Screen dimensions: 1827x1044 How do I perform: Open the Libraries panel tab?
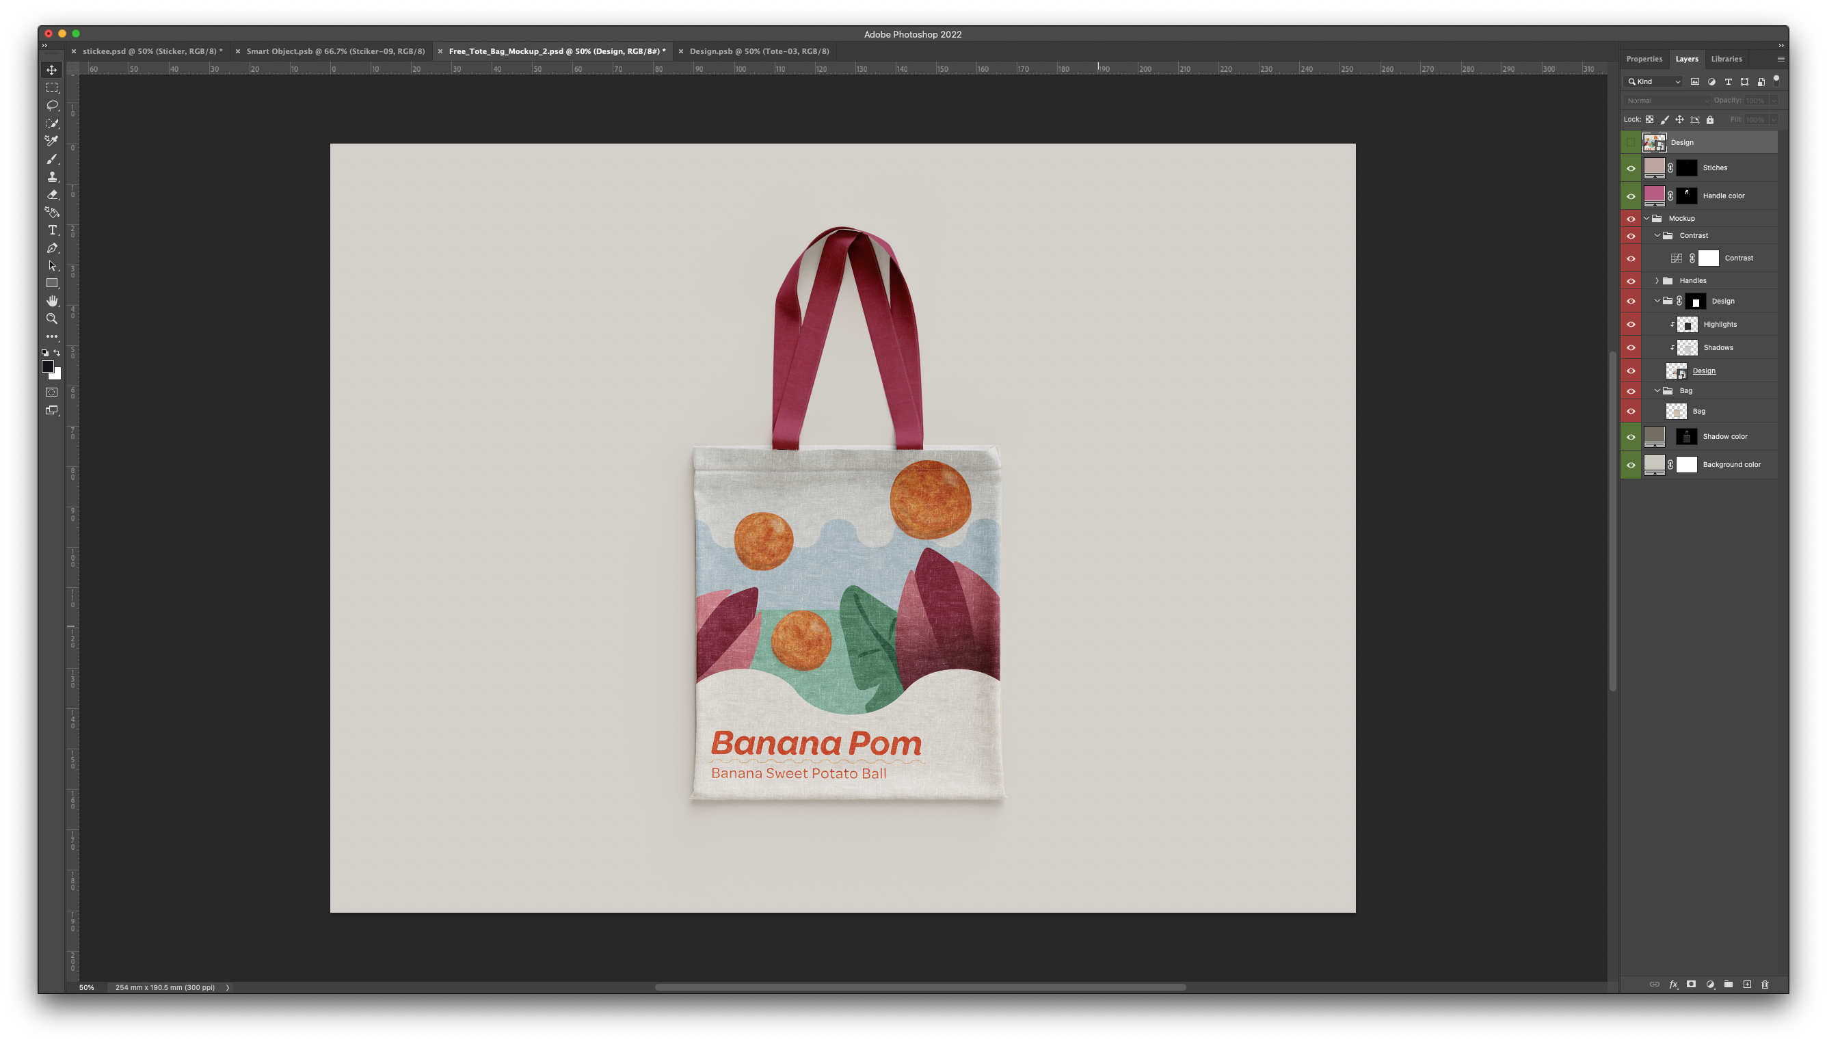tap(1726, 59)
